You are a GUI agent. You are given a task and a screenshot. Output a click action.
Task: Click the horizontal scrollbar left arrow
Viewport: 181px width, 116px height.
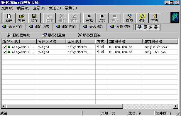[4, 106]
